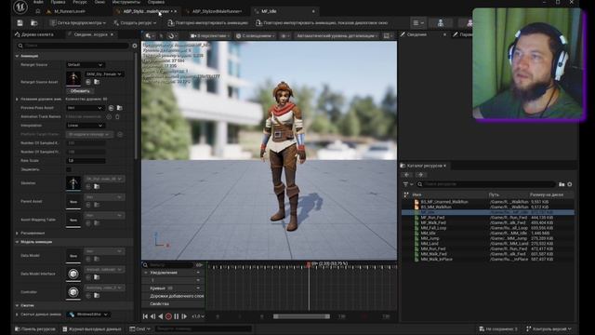Screen dimensions: 595x335
Task: Browse to the Skeleton asset via folder icon
Action: (x=97, y=186)
